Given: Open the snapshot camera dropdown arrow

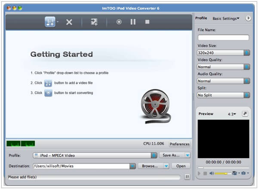Looking at the screenshot, I should pyautogui.click(x=248, y=173).
